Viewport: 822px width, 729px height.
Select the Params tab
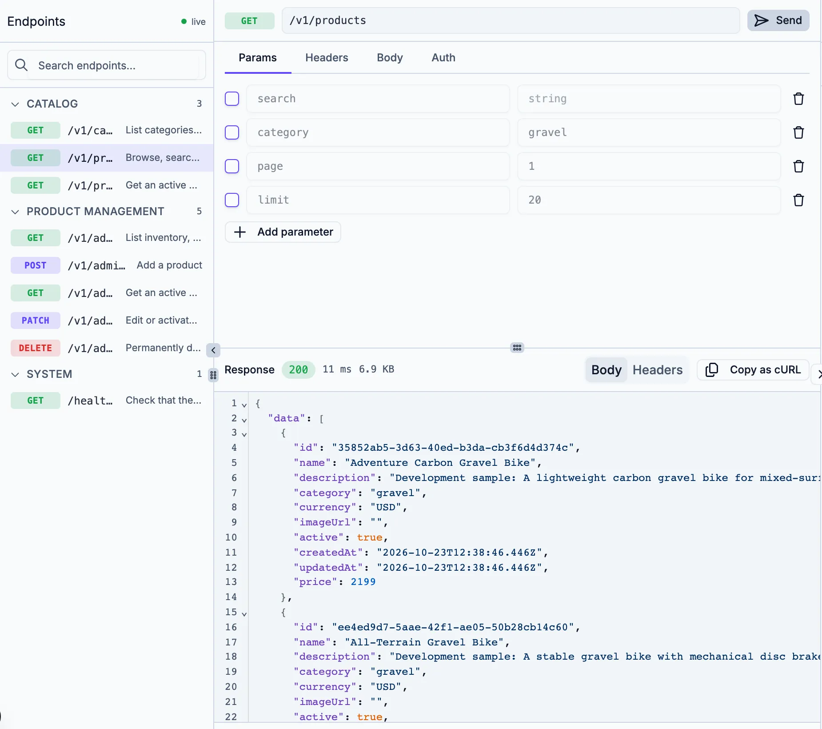pos(258,58)
